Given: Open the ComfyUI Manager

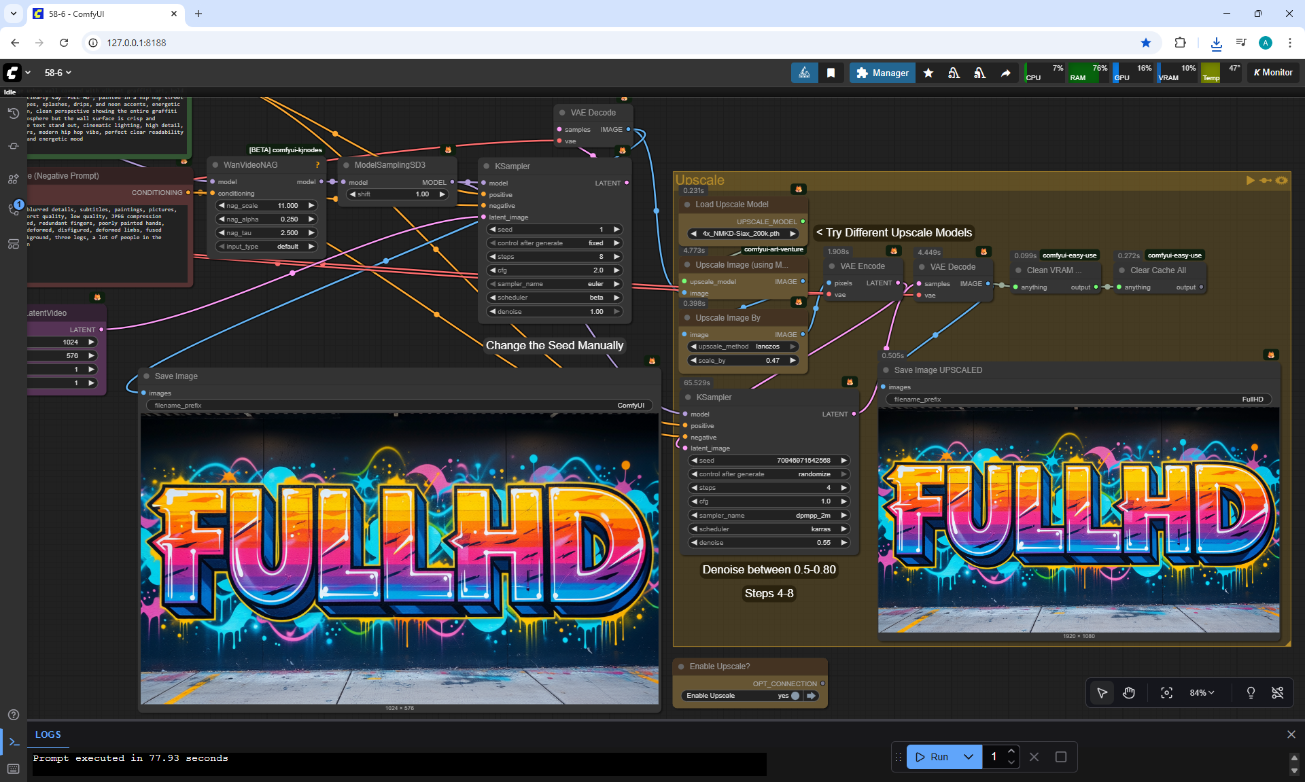Looking at the screenshot, I should pyautogui.click(x=882, y=73).
